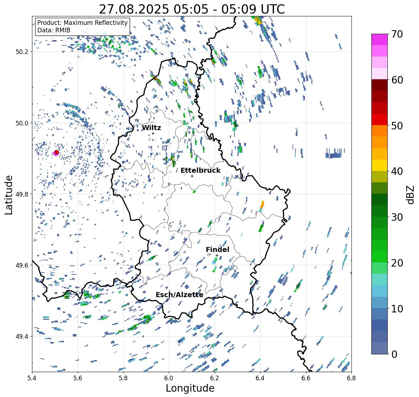Click the latitude tick label 49.4

pos(22,336)
